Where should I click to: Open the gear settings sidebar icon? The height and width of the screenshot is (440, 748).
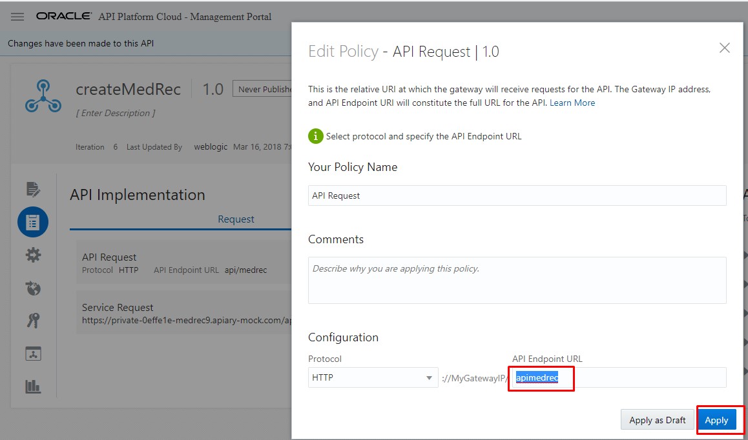(x=33, y=255)
